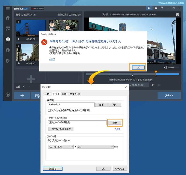Click the 保存先 path field R:¥Bandicut

coord(71,105)
